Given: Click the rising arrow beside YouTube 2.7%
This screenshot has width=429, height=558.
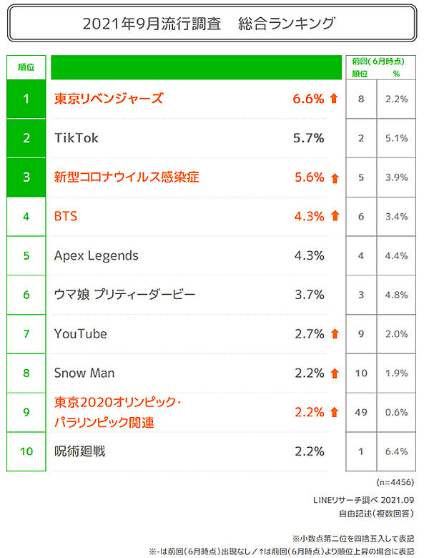Looking at the screenshot, I should [334, 334].
